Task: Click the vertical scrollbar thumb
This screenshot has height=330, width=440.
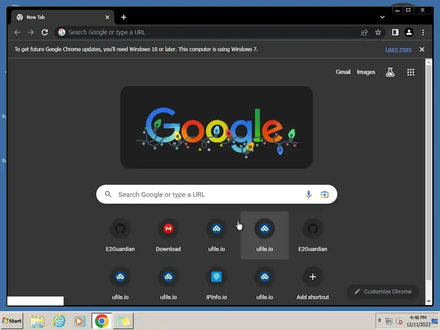Action: 428,173
